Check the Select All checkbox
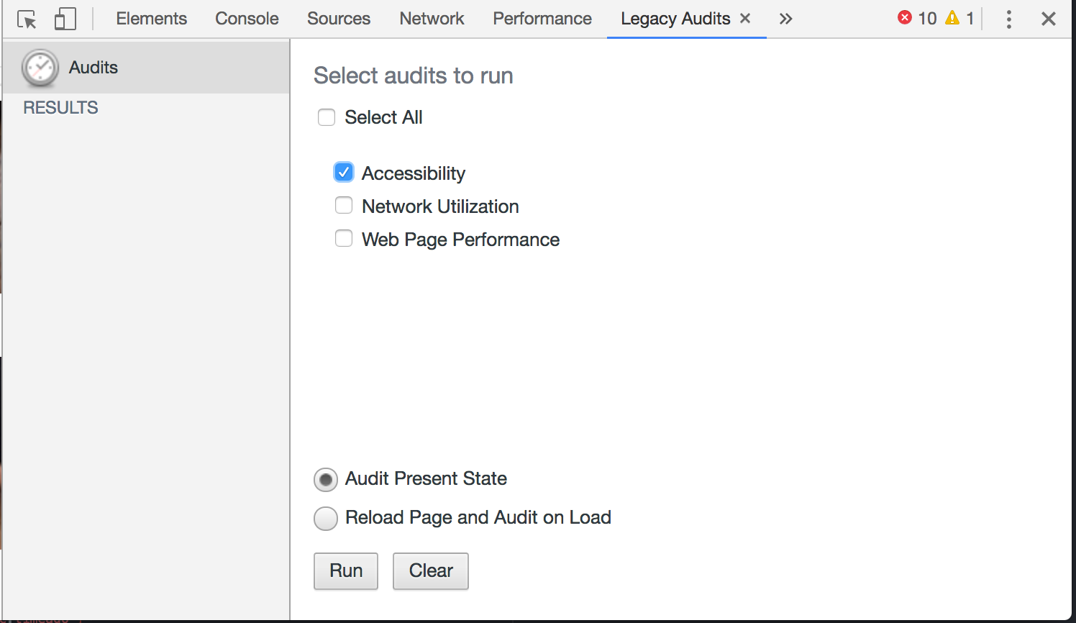Viewport: 1076px width, 623px height. 327,117
